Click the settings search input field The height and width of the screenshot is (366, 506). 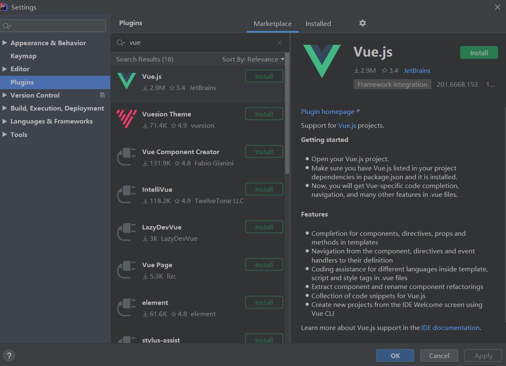point(53,26)
